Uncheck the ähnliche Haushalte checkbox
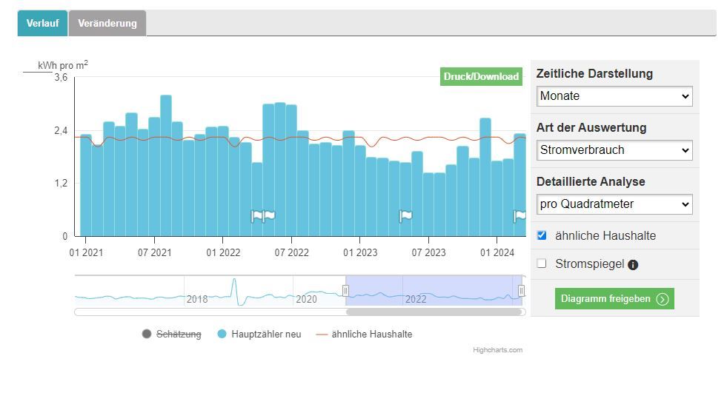 click(x=542, y=235)
